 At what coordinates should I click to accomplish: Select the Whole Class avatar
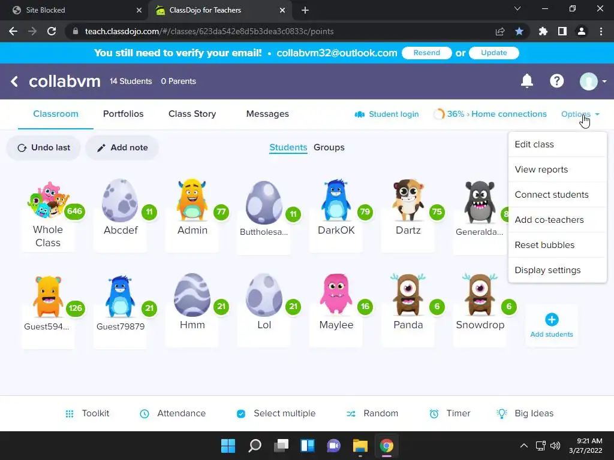click(48, 199)
